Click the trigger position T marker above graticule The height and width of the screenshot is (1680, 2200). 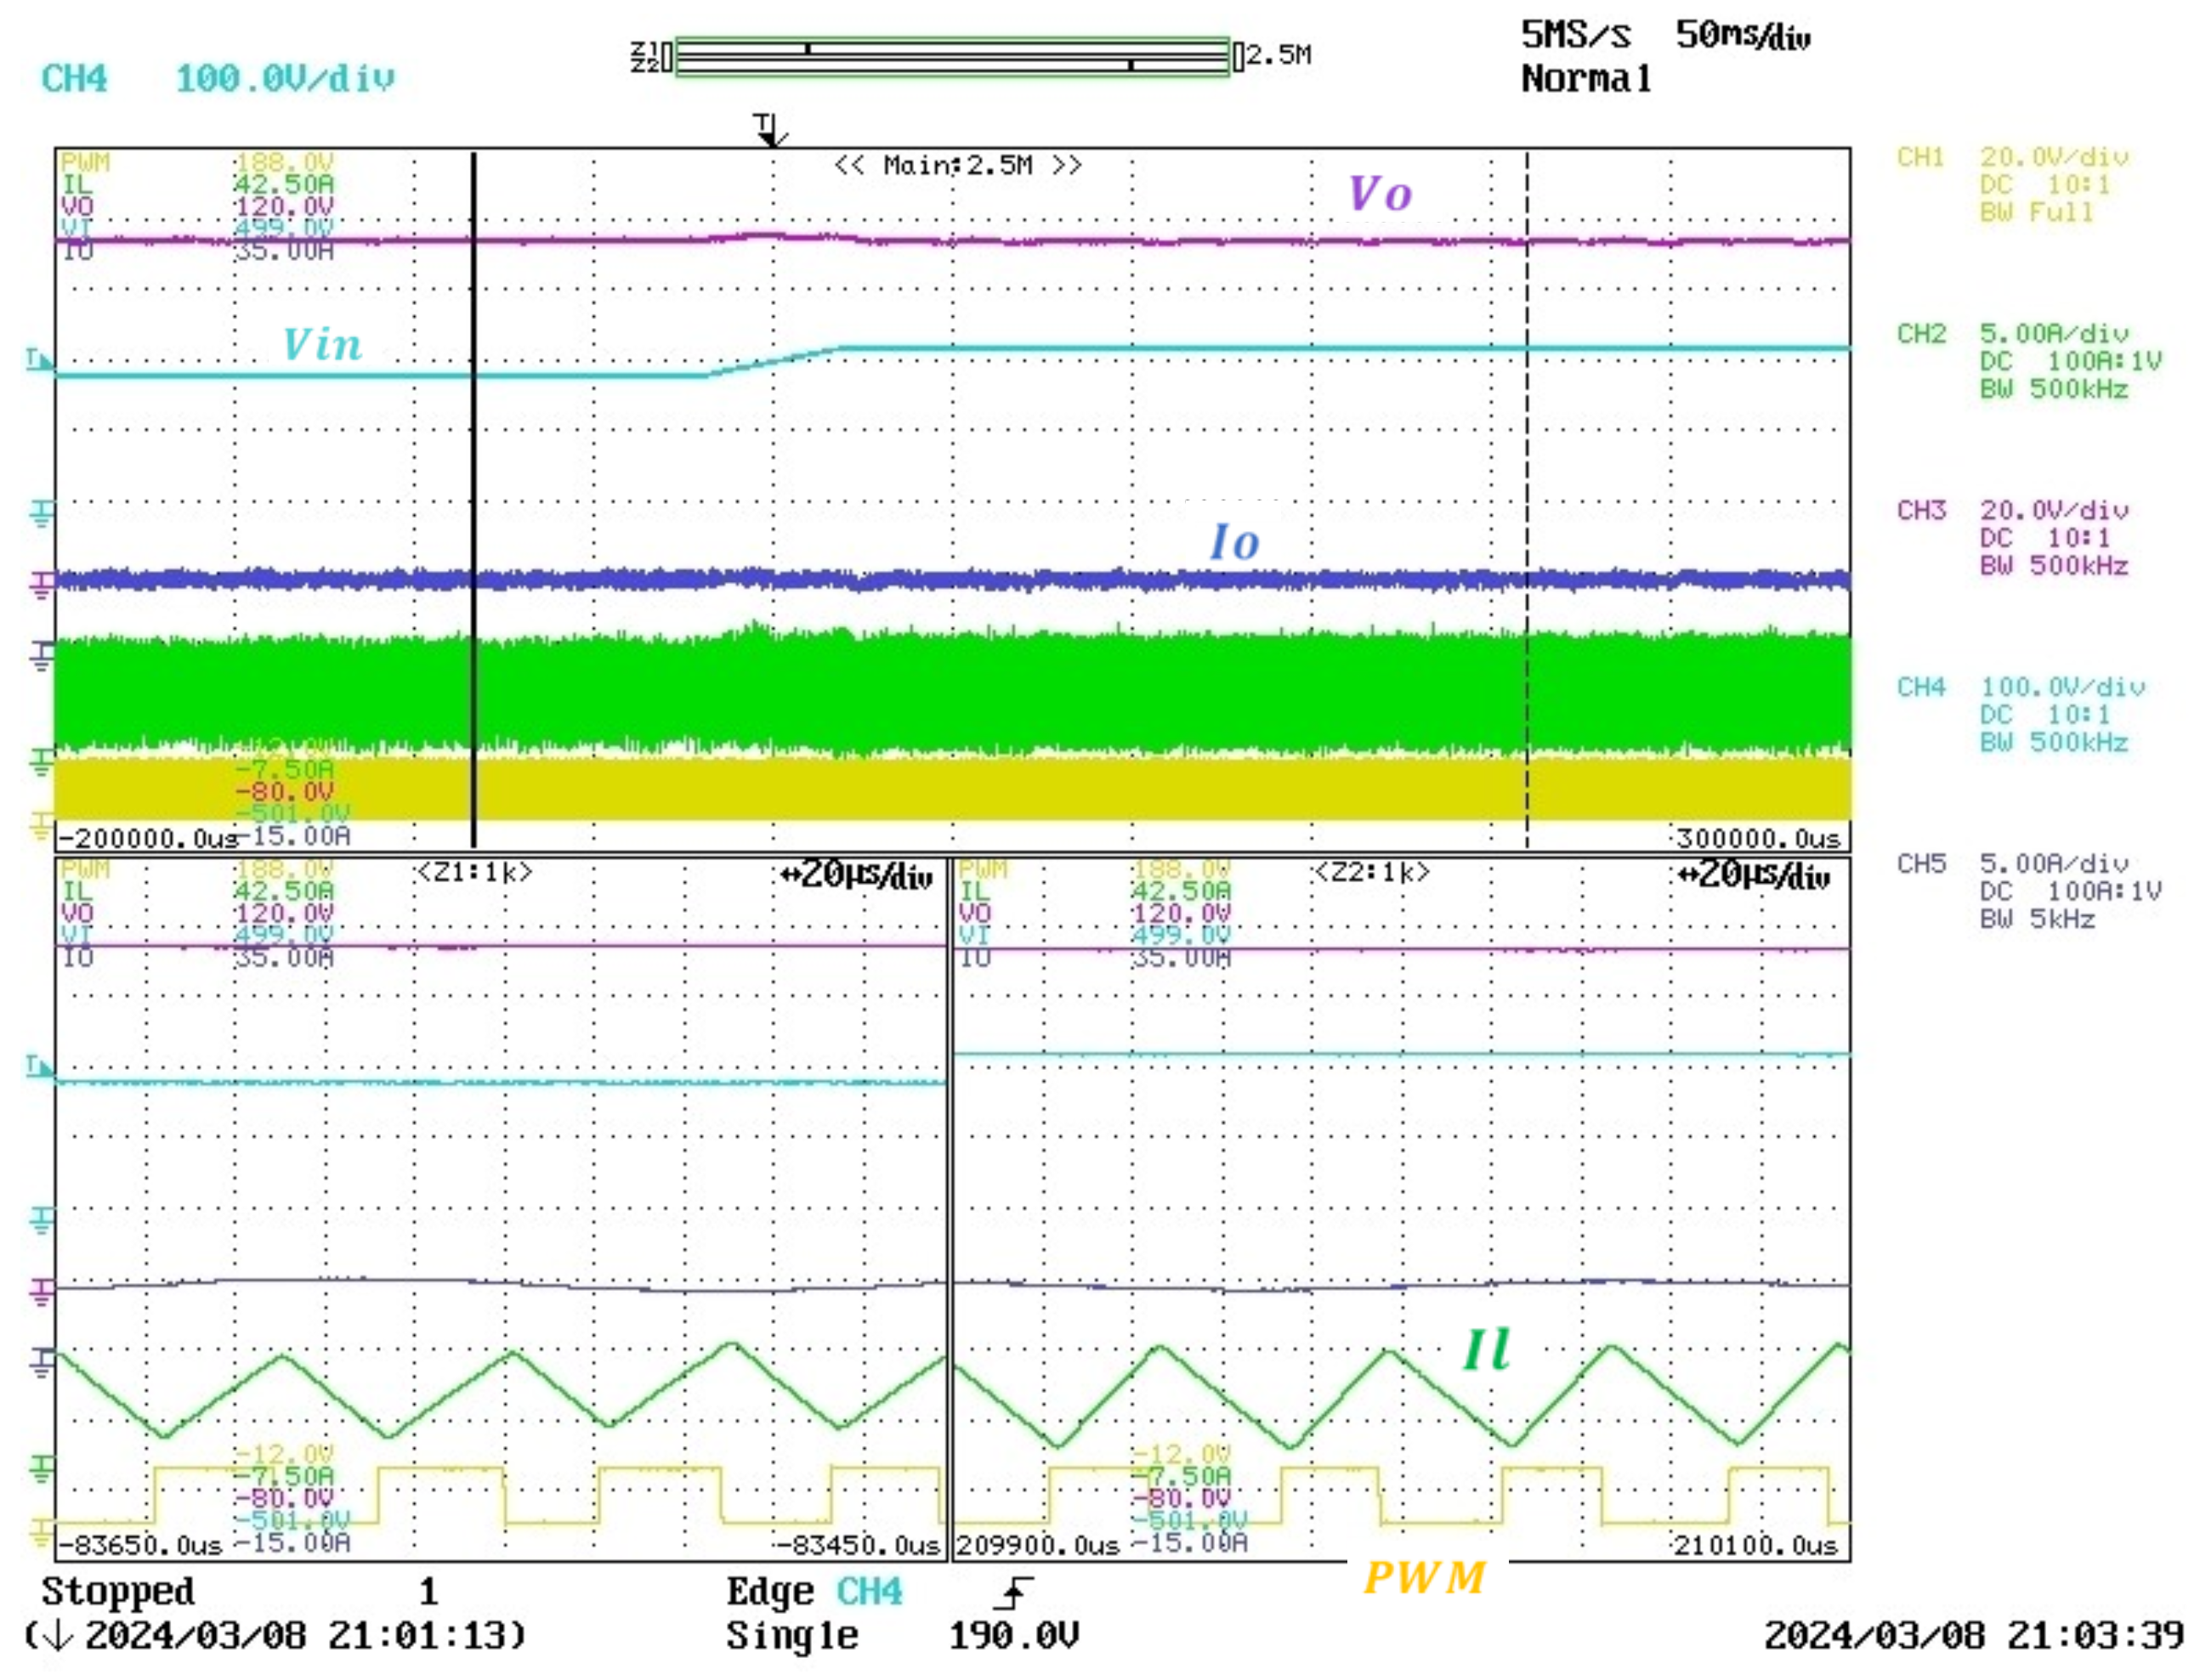(x=769, y=130)
